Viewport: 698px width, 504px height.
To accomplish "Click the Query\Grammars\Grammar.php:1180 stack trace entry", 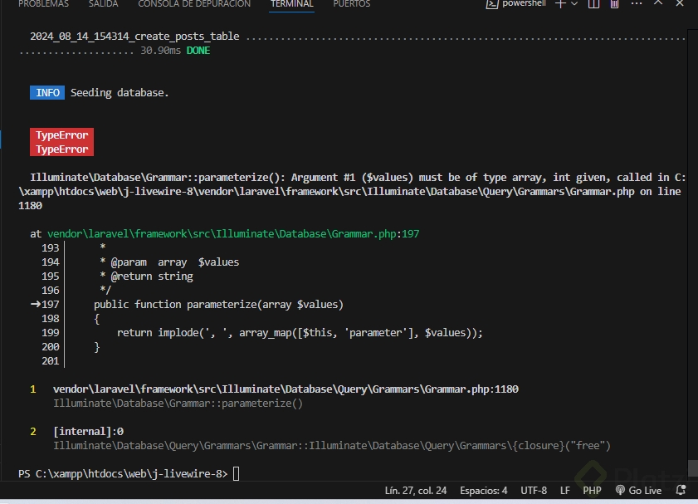I will tap(286, 389).
